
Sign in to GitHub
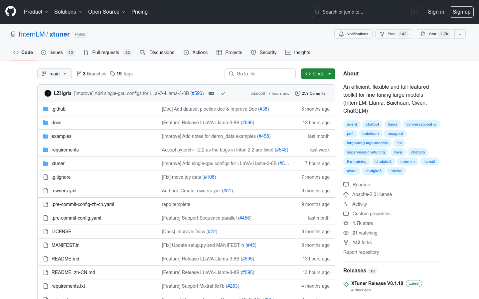pyautogui.click(x=436, y=12)
